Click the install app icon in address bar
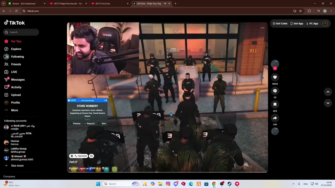 click(295, 11)
